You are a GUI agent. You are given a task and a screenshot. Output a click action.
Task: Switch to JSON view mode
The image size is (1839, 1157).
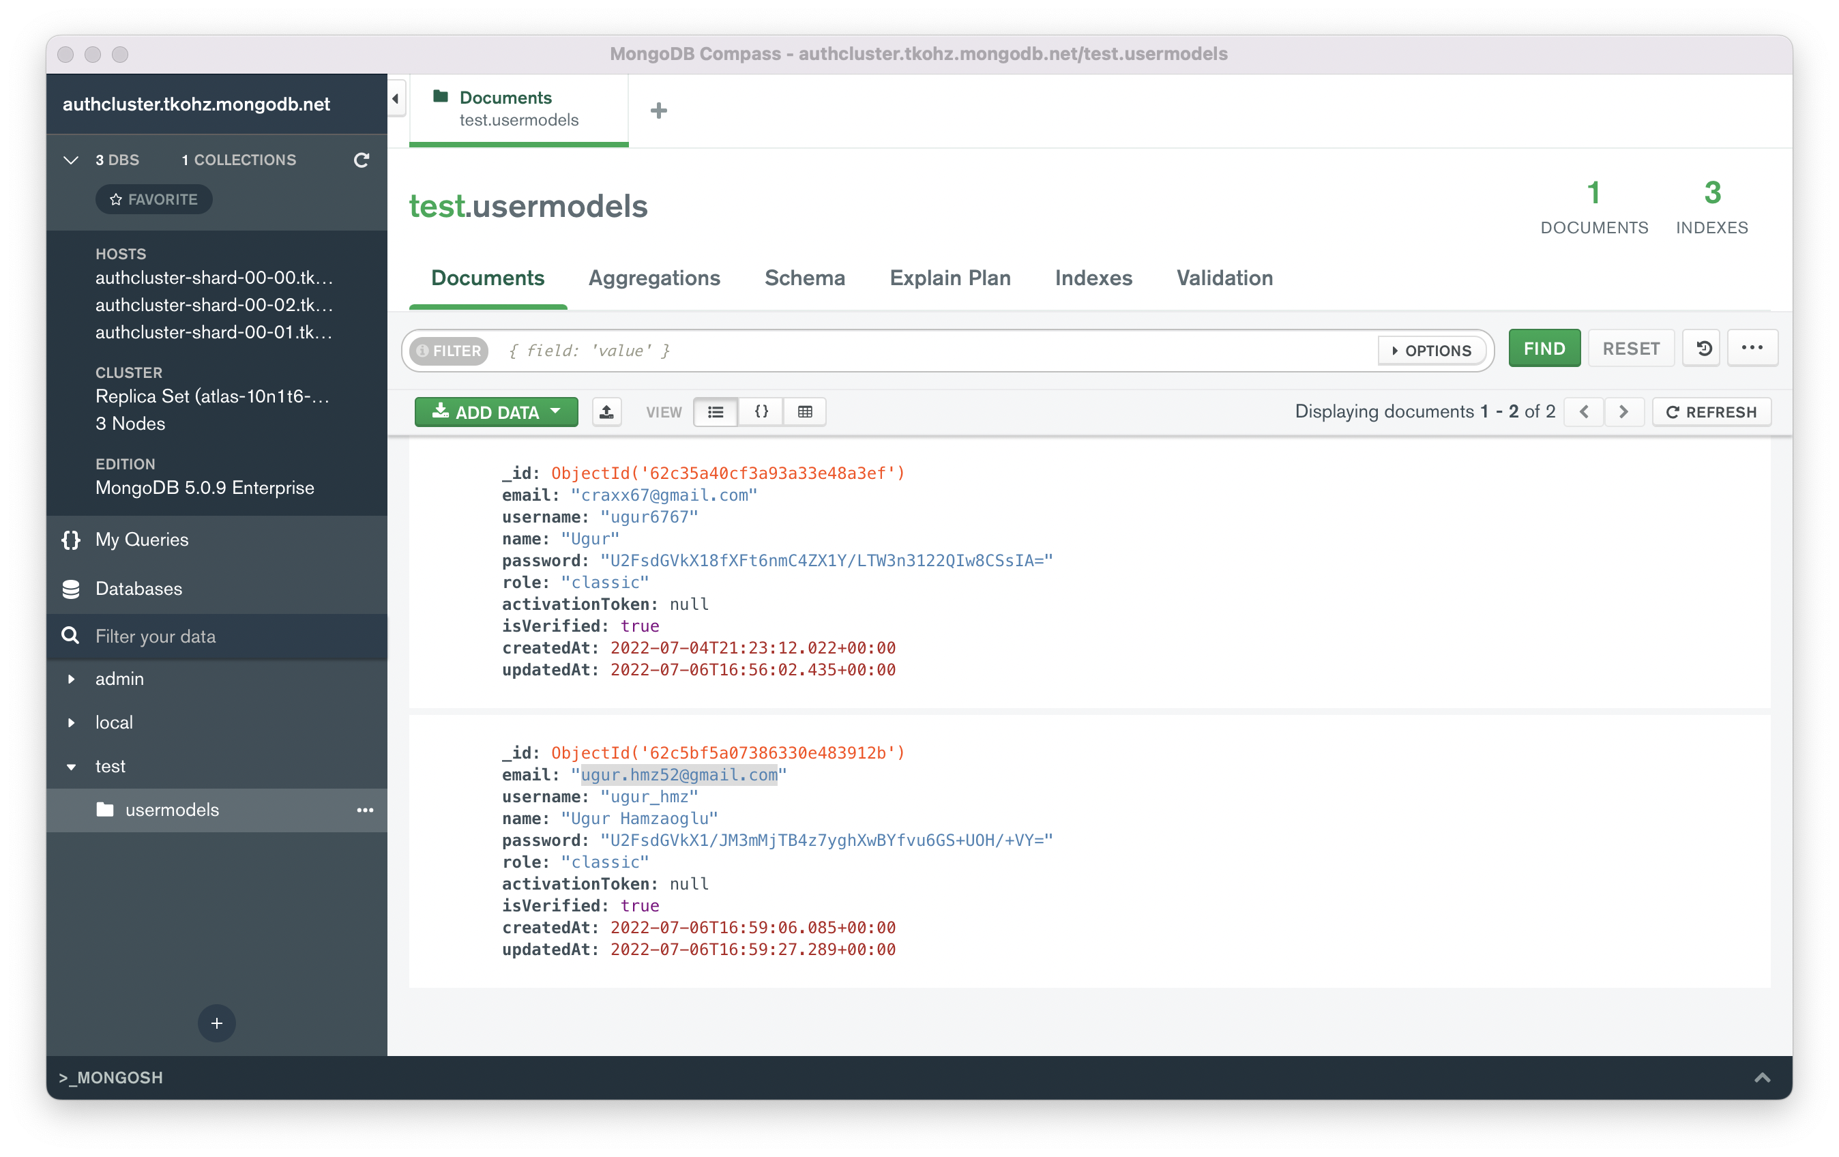[761, 411]
